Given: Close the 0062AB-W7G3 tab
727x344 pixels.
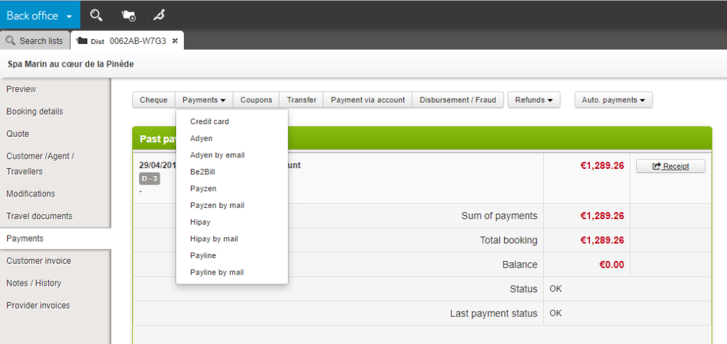Looking at the screenshot, I should [x=175, y=41].
